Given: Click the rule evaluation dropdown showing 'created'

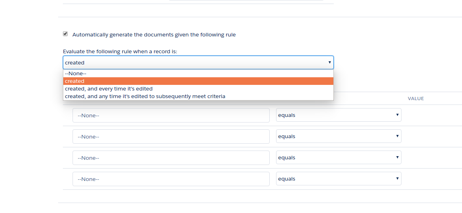Looking at the screenshot, I should tap(192, 62).
